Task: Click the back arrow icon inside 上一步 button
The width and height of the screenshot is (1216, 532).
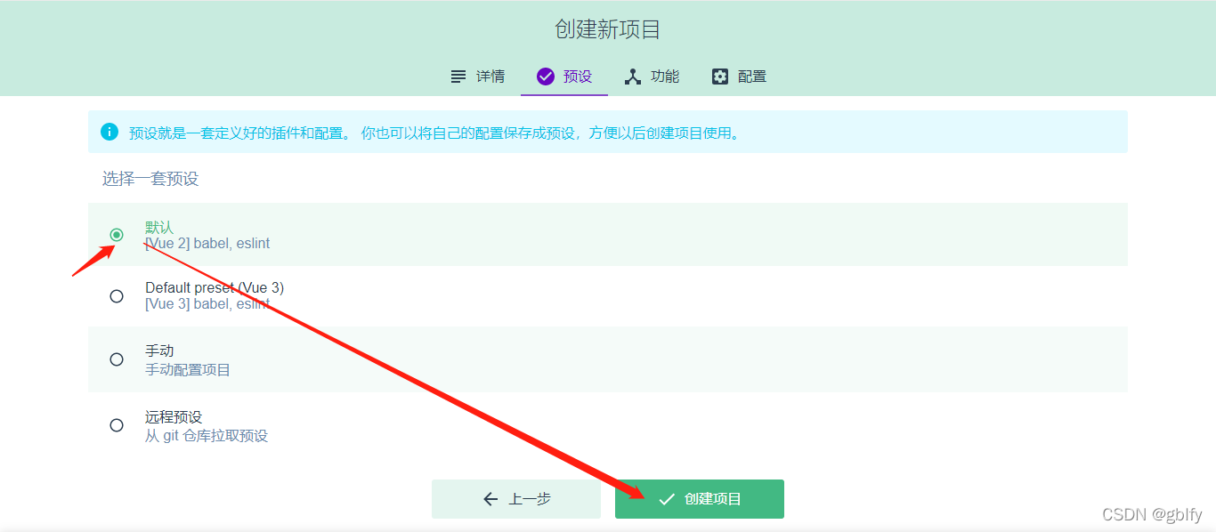Action: [x=490, y=499]
